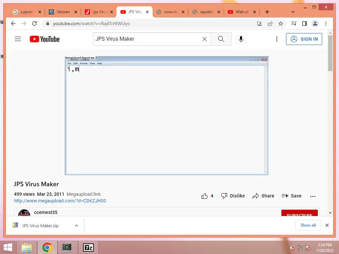The height and width of the screenshot is (254, 339).
Task: Click the SIGN IN button
Action: [304, 39]
